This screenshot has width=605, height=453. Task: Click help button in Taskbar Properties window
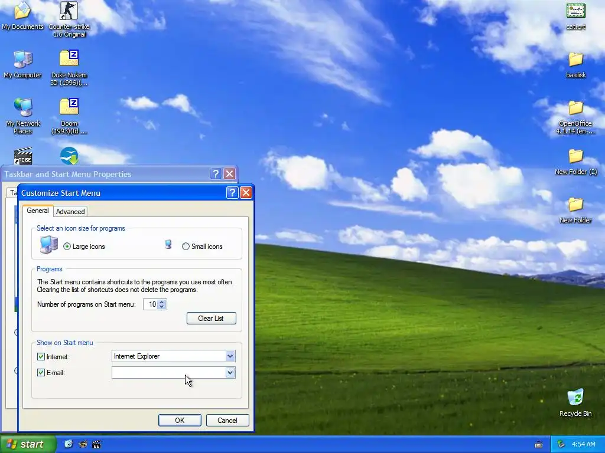point(216,174)
